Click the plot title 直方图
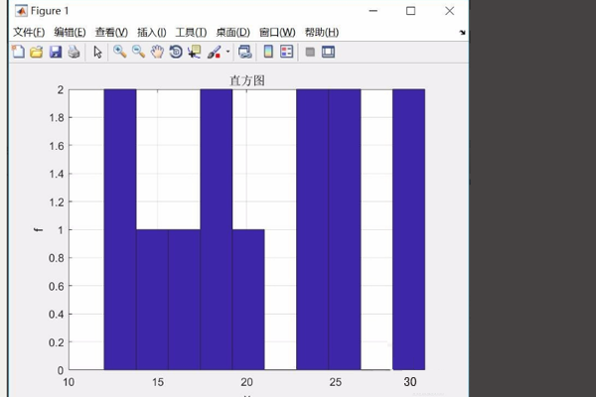The width and height of the screenshot is (596, 397). tap(247, 80)
